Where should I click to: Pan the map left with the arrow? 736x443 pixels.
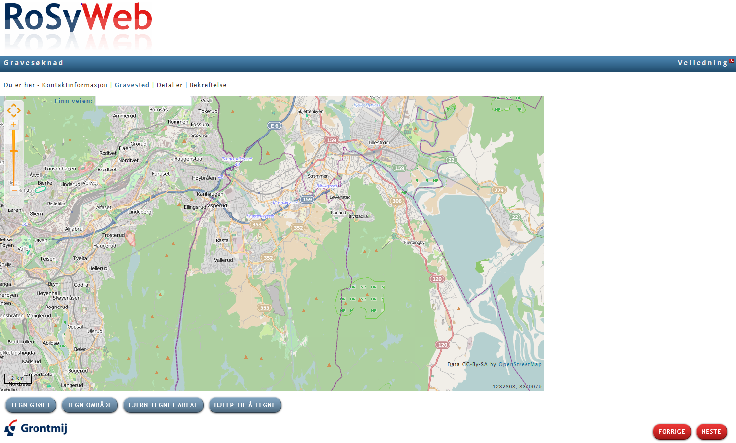coord(9,110)
